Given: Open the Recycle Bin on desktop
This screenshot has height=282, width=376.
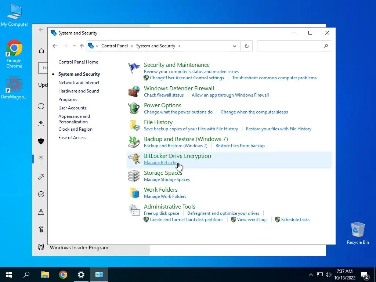Looking at the screenshot, I should click(358, 233).
